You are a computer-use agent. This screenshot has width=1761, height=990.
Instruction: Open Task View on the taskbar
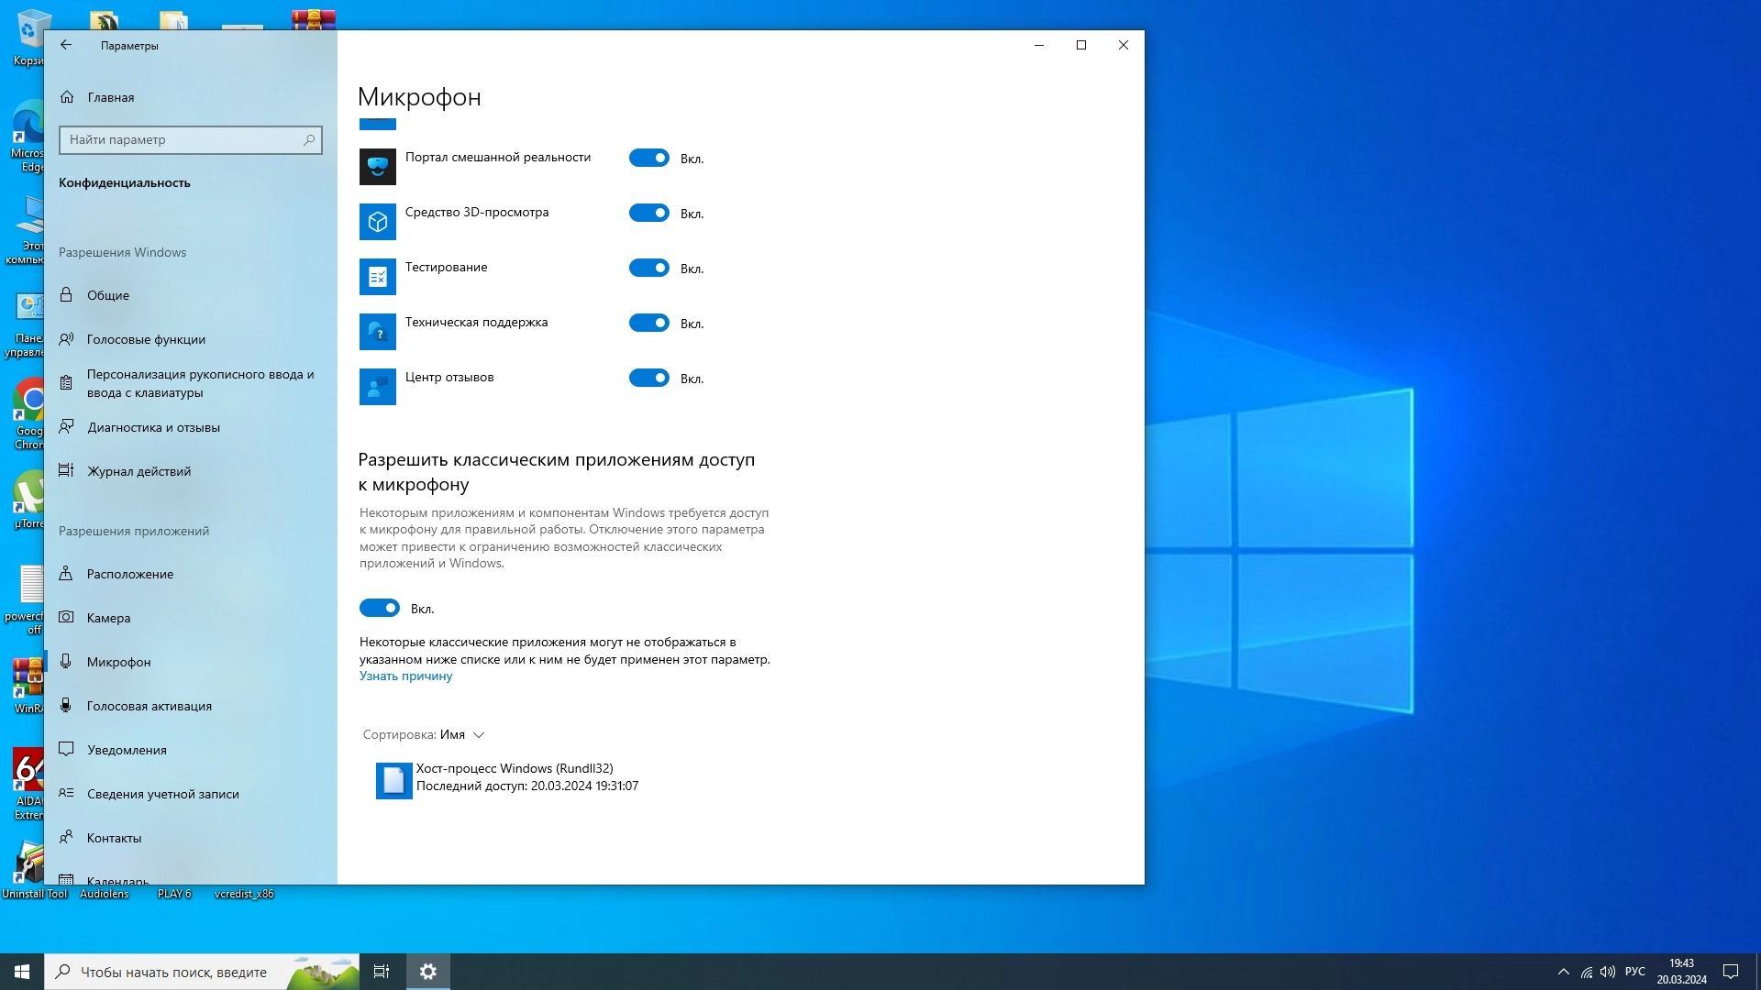click(x=382, y=972)
